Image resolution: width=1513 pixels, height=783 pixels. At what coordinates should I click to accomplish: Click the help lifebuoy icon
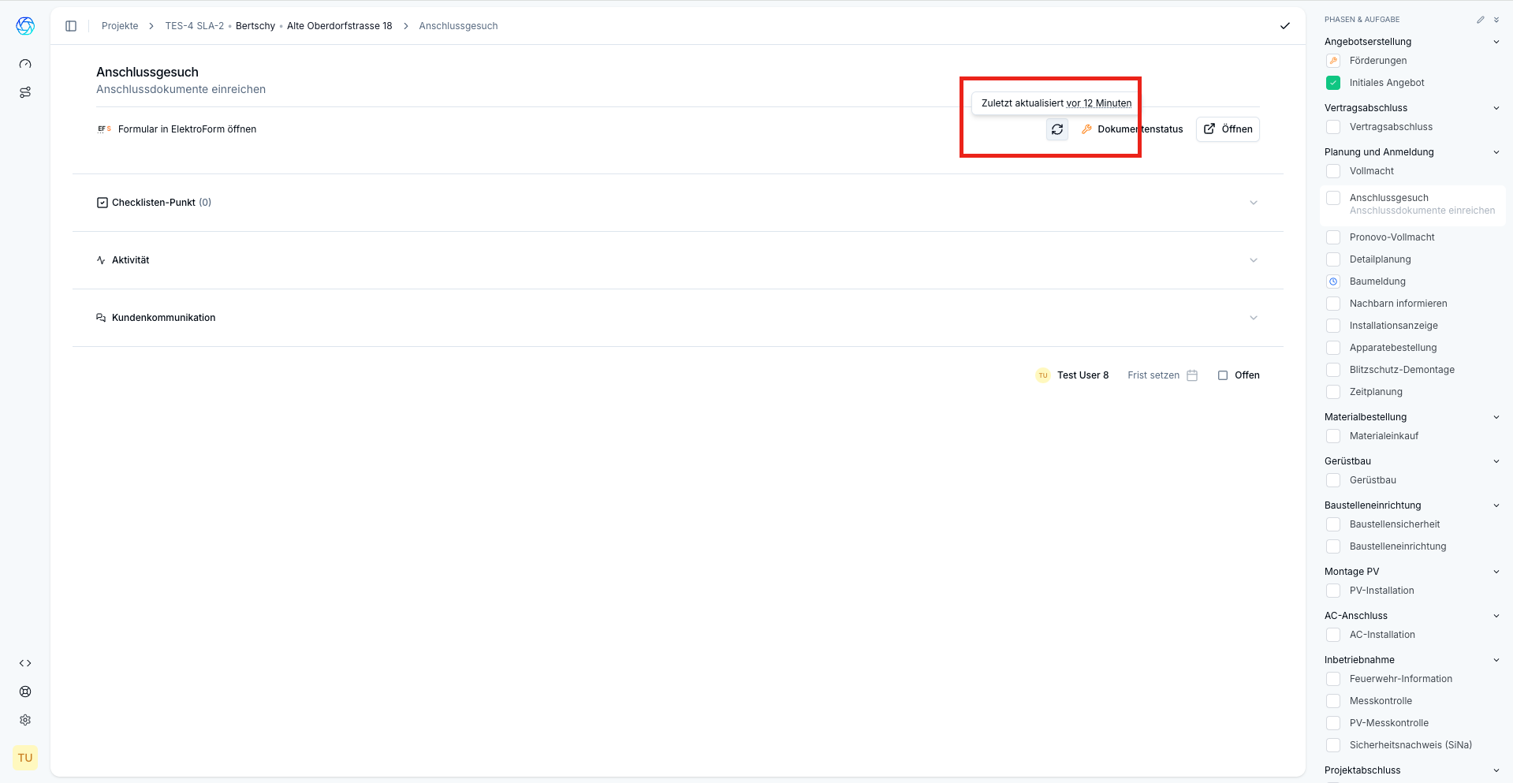tap(25, 692)
